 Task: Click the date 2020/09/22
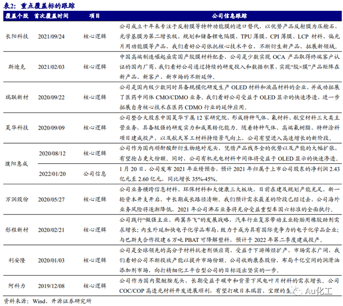(x=51, y=97)
